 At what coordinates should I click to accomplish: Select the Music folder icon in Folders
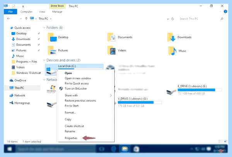pos(172,51)
